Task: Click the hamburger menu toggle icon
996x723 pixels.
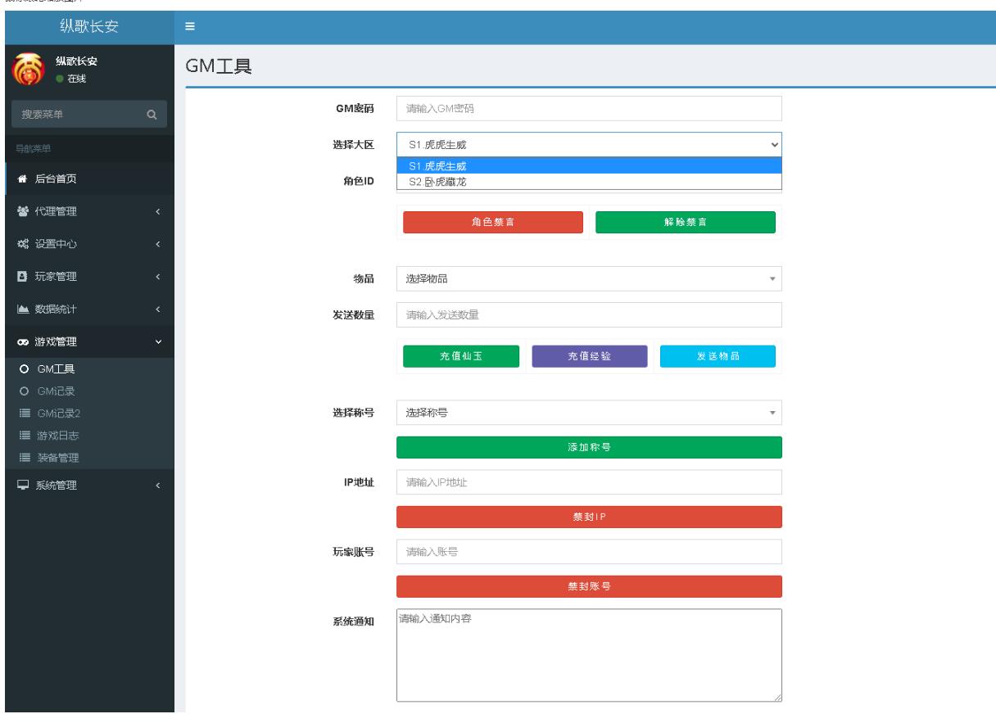Action: tap(190, 27)
